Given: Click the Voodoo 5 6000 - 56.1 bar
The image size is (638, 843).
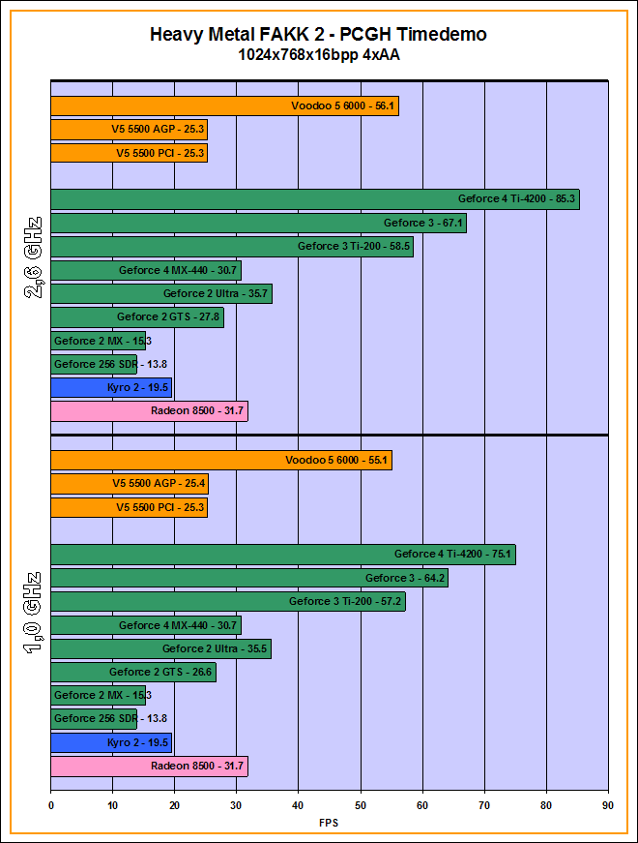Looking at the screenshot, I should 224,106.
